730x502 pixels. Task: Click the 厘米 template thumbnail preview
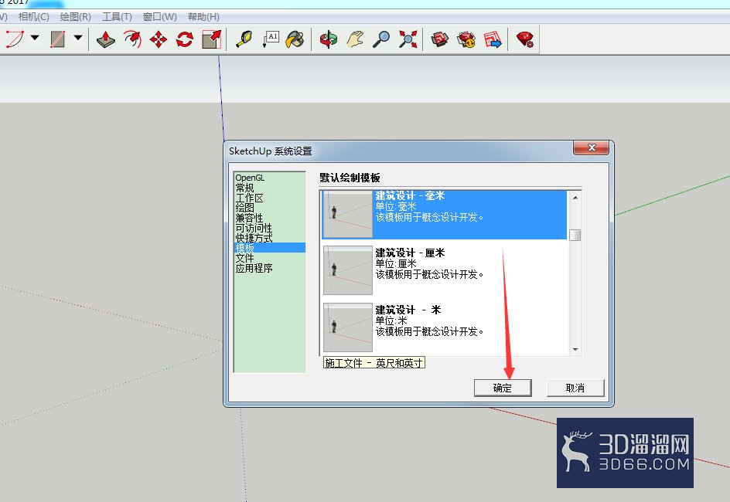348,270
